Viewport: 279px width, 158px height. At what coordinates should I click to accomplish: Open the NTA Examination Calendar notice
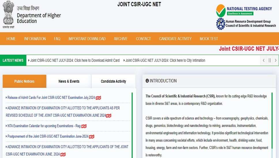[x=44, y=126]
